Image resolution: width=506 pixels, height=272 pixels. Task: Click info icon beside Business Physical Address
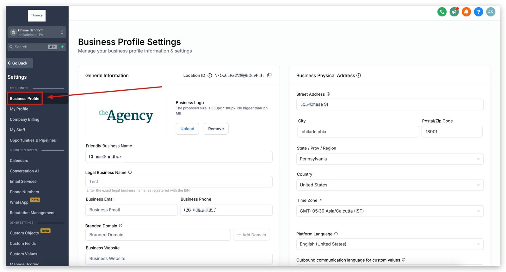click(359, 76)
